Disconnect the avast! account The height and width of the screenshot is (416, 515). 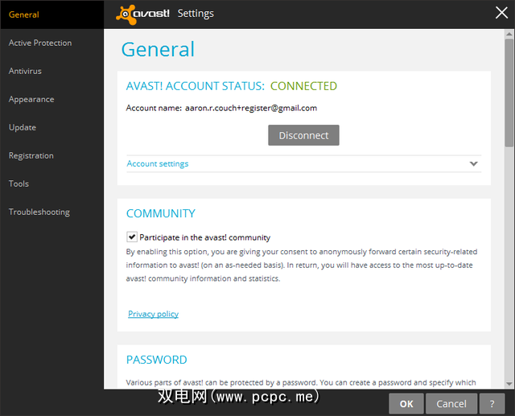[x=303, y=135]
